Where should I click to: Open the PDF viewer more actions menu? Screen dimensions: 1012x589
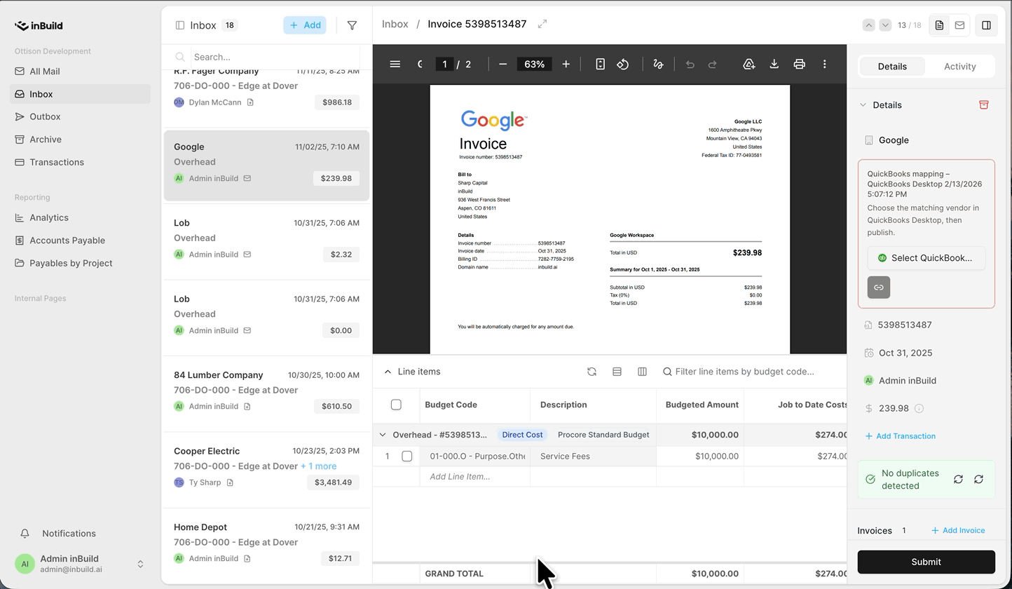(x=825, y=64)
